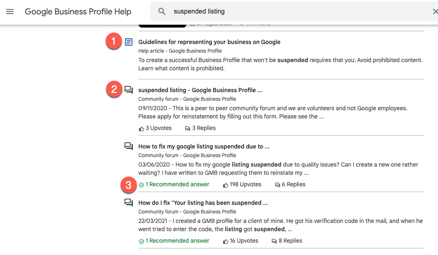Image resolution: width=438 pixels, height=255 pixels.
Task: Open Guidelines for representing your business article
Action: pos(209,42)
